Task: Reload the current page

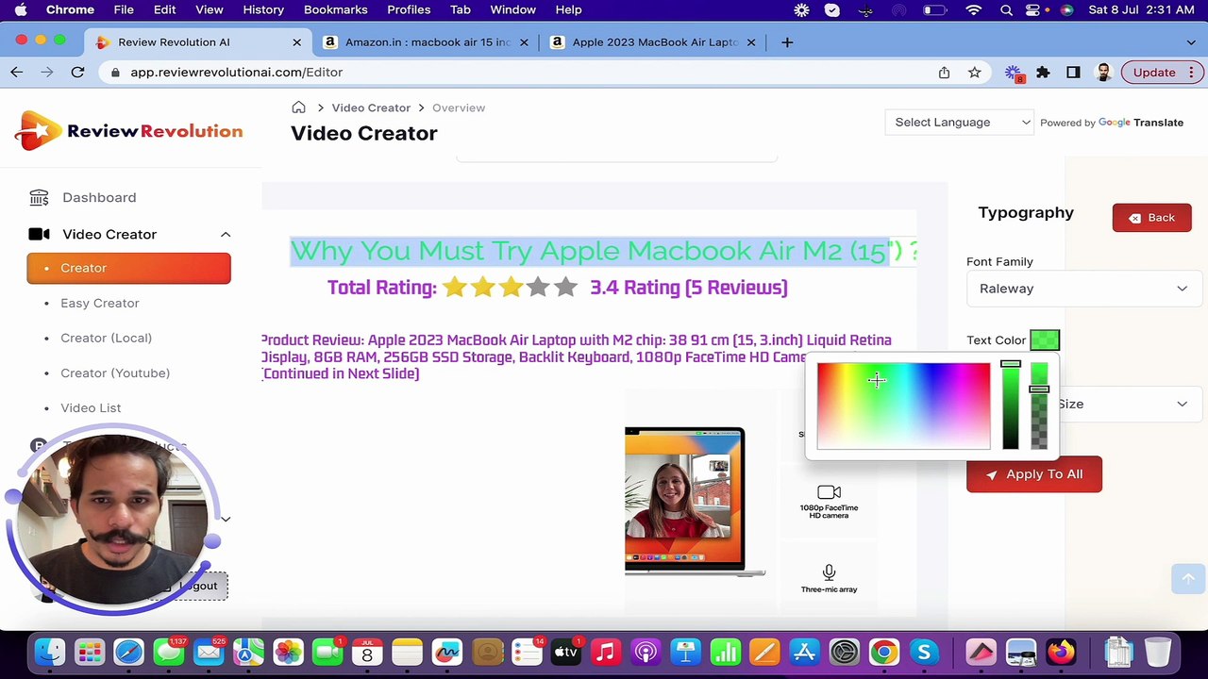Action: click(77, 72)
